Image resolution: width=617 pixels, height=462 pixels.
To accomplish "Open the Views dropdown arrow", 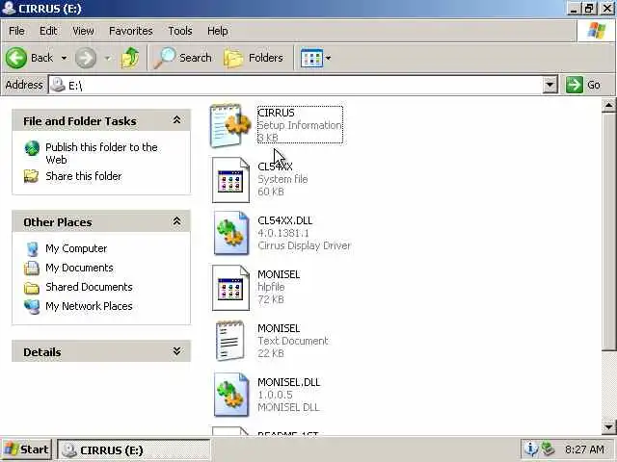I will 328,58.
